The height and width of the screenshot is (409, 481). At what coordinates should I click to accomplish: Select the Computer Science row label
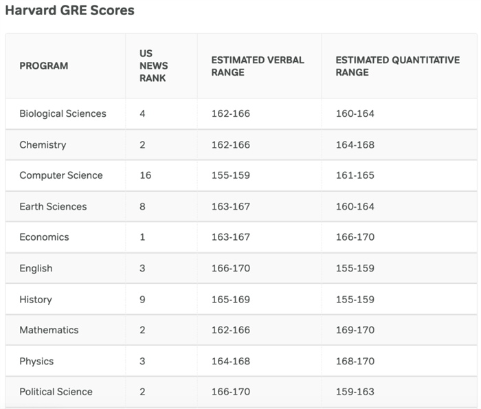tap(61, 175)
